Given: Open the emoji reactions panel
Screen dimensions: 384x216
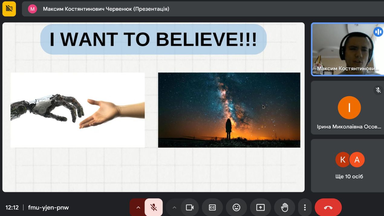Looking at the screenshot, I should (236, 207).
